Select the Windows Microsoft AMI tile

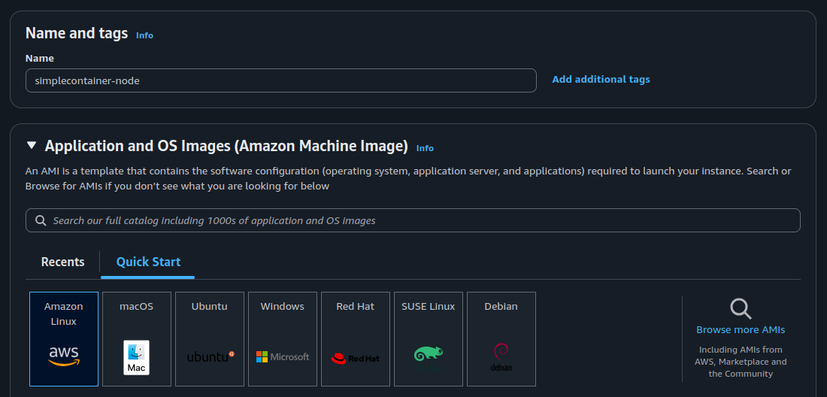282,339
